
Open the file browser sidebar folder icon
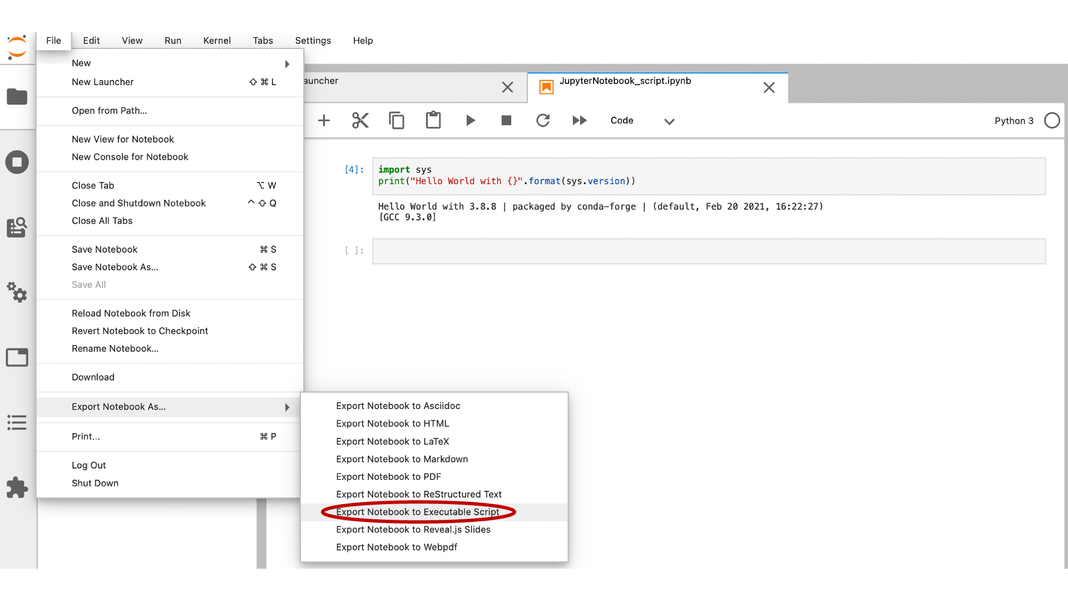pyautogui.click(x=17, y=97)
